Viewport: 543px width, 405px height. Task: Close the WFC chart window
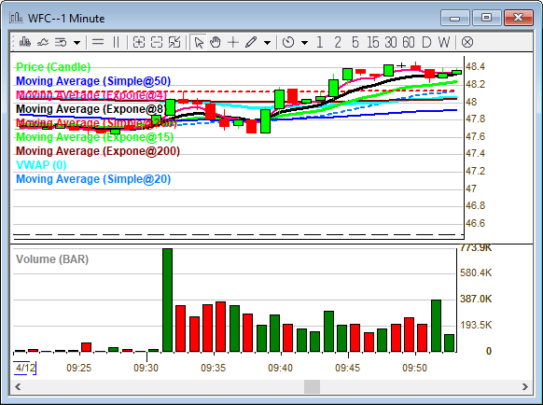tap(518, 18)
